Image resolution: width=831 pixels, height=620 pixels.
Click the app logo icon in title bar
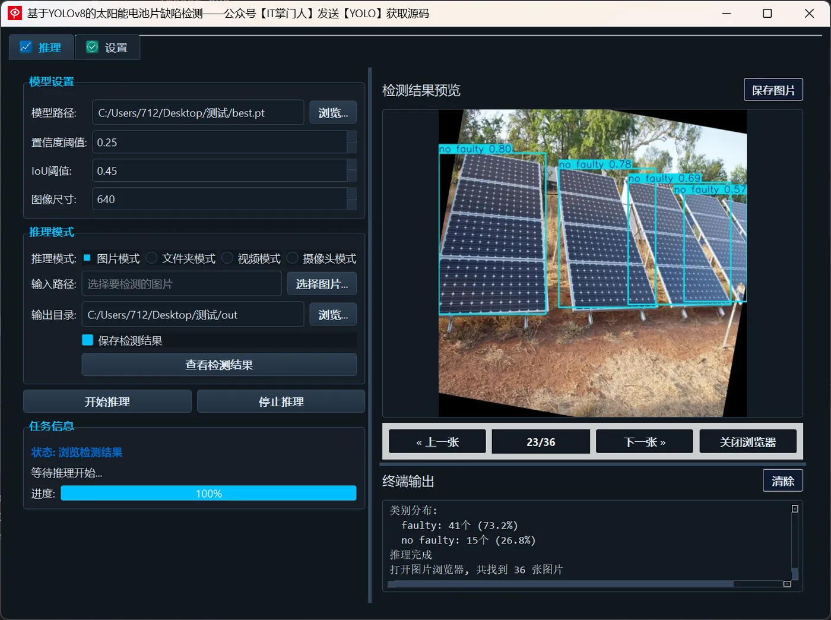[14, 13]
